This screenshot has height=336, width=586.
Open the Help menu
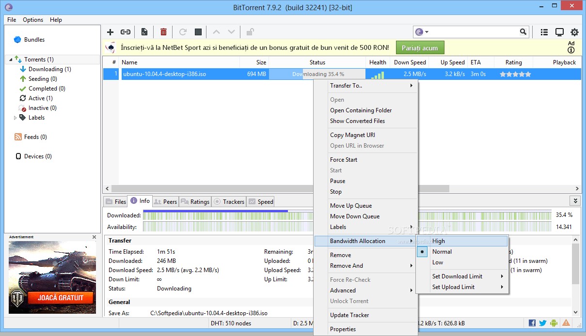[56, 20]
